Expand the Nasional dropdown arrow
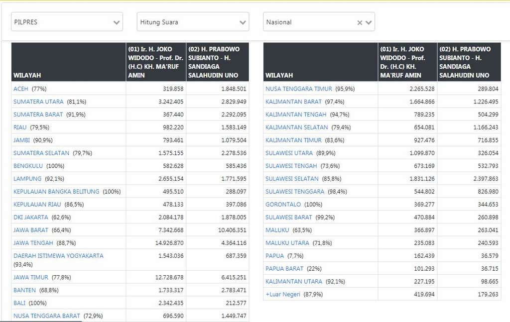510x322 pixels. 369,22
